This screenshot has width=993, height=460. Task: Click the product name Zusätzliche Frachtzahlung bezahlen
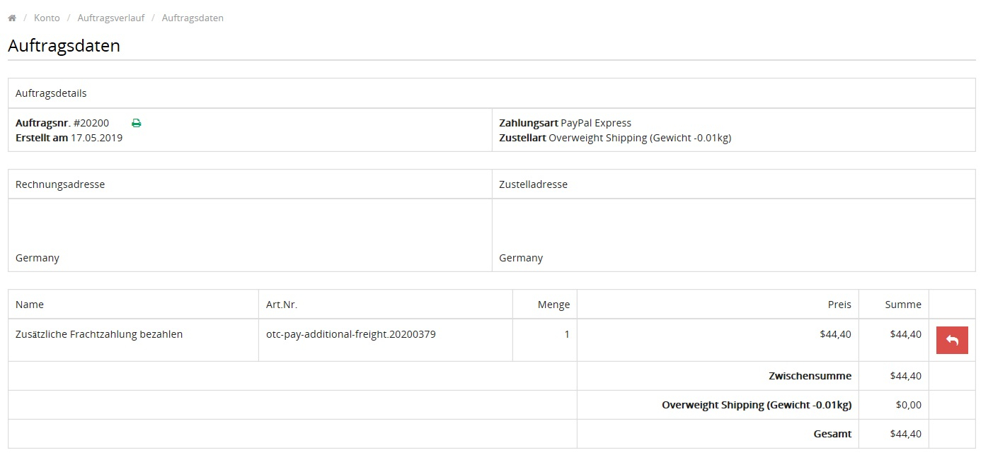[99, 334]
